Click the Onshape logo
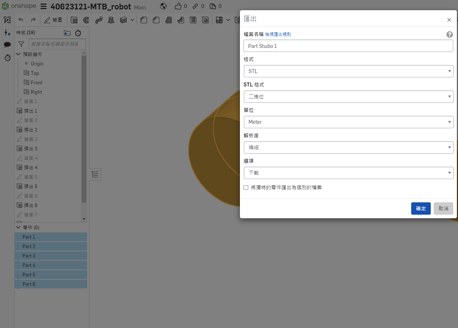 click(19, 6)
